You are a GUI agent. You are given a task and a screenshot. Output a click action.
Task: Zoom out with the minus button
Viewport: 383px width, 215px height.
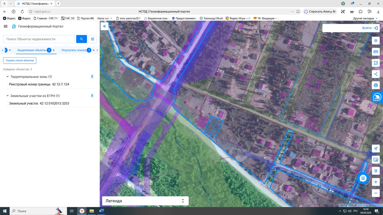(376, 193)
